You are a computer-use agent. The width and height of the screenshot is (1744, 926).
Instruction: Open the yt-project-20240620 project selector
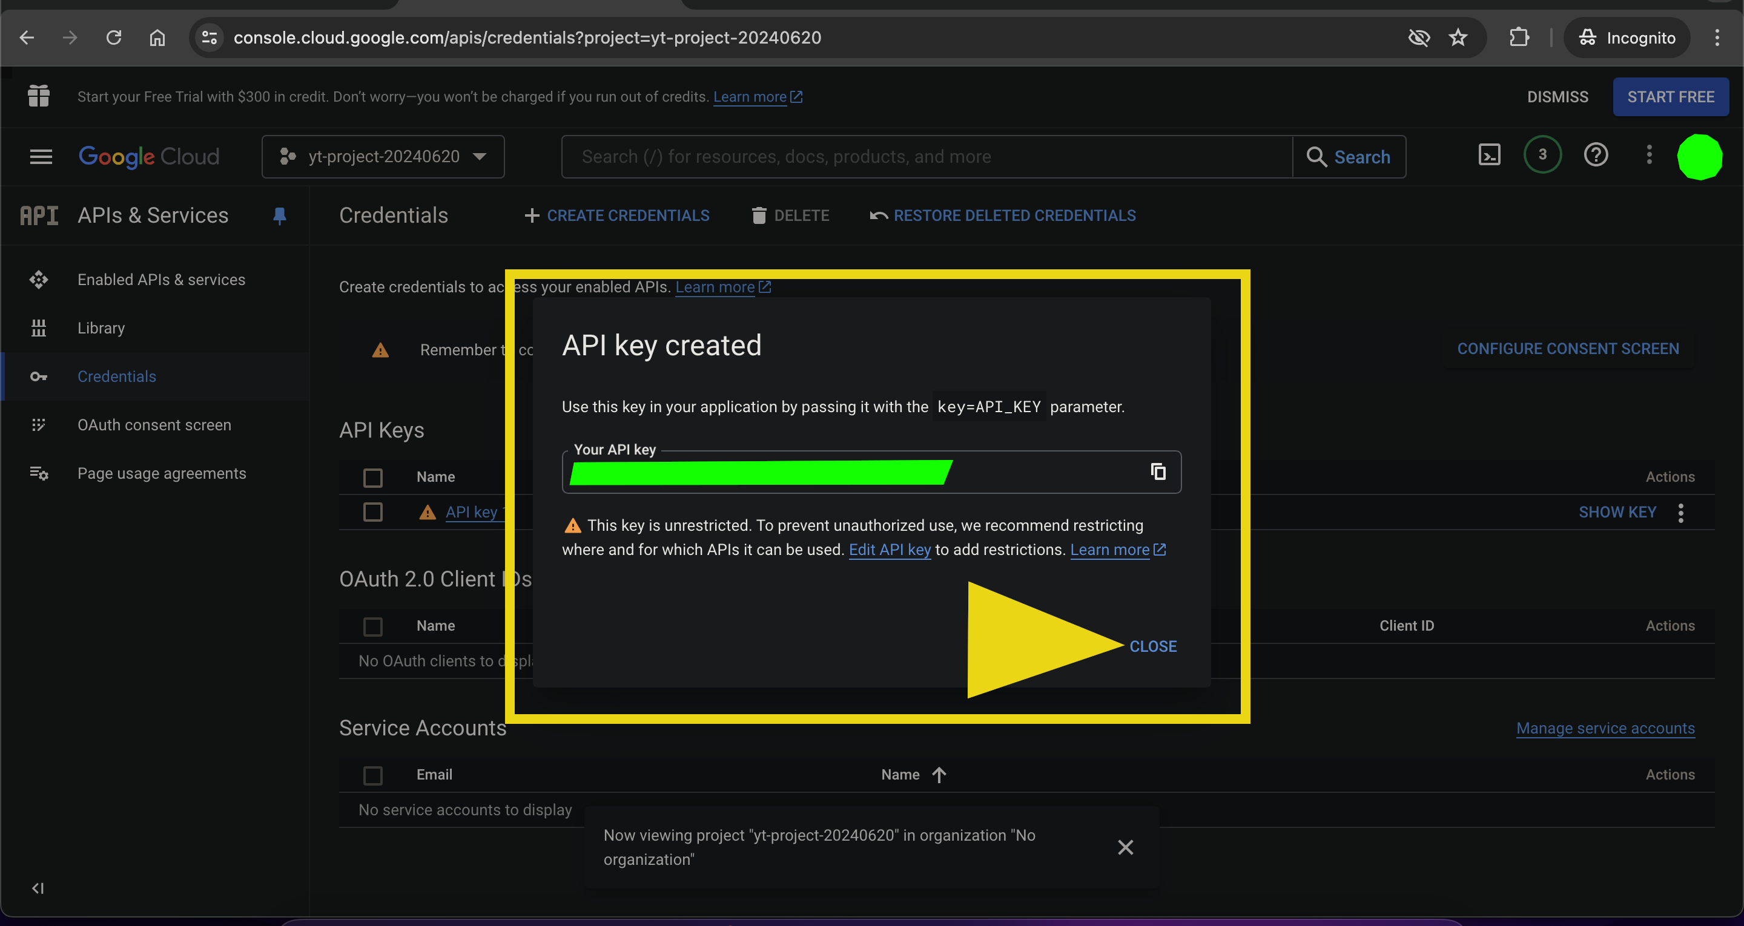point(383,156)
